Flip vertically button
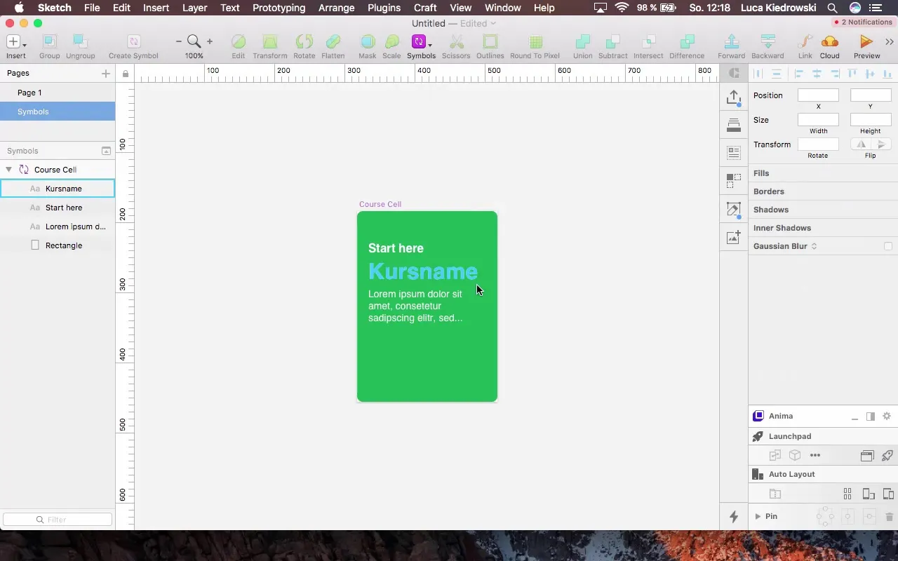Screen dimensions: 898x561 point(881,144)
